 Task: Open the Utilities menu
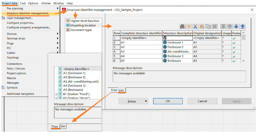point(46,3)
